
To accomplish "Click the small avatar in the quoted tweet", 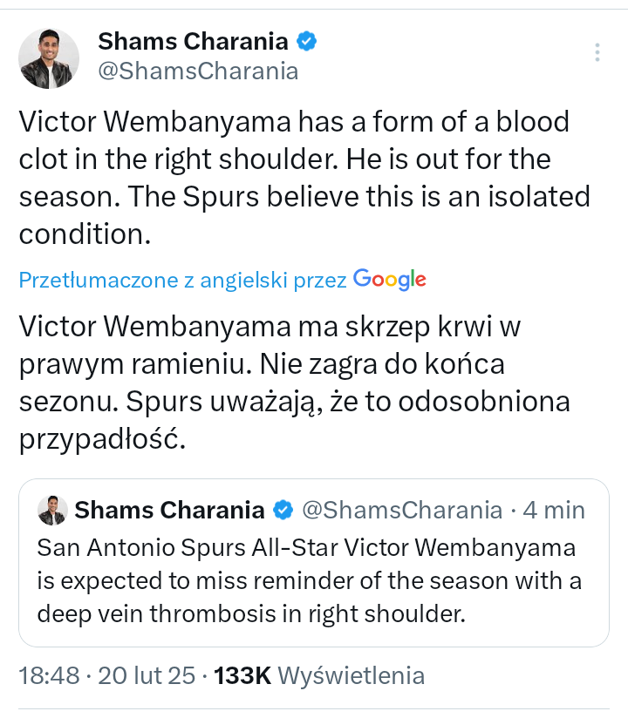I will point(52,510).
